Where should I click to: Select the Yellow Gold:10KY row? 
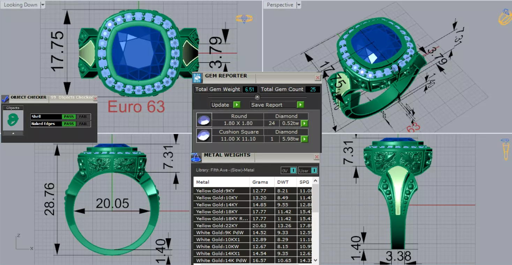(x=253, y=198)
